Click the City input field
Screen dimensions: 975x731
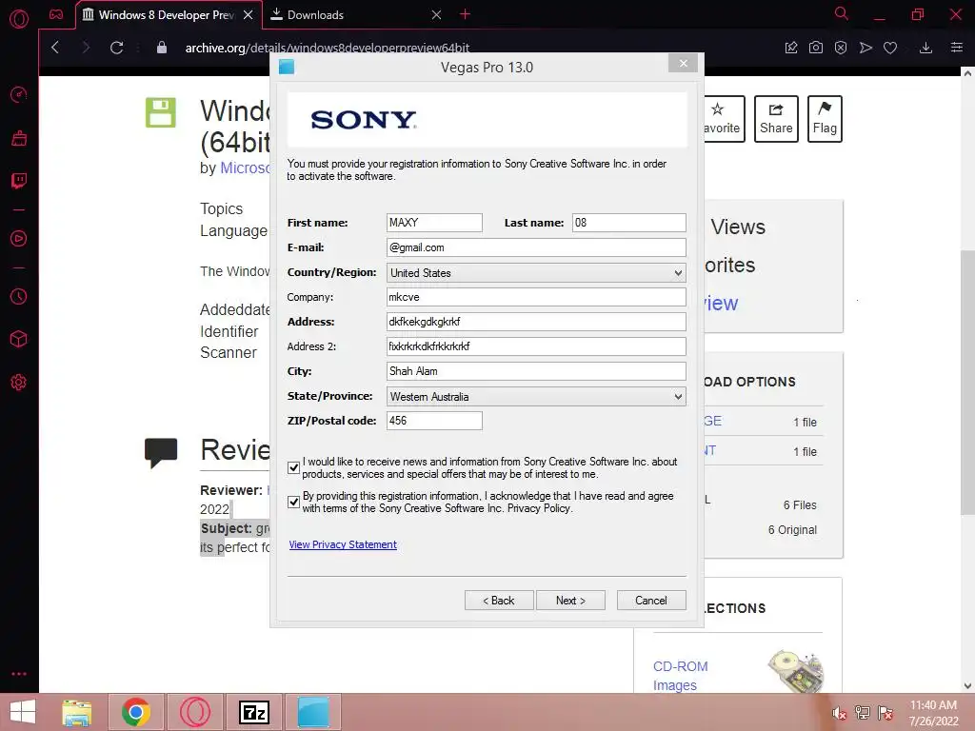click(x=536, y=371)
